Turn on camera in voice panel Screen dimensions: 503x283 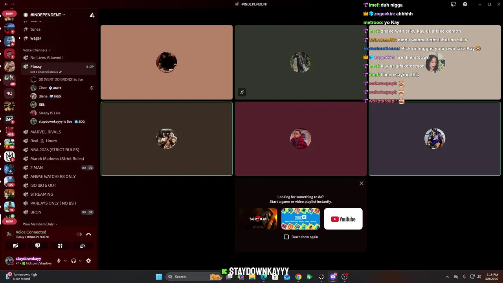click(x=15, y=246)
